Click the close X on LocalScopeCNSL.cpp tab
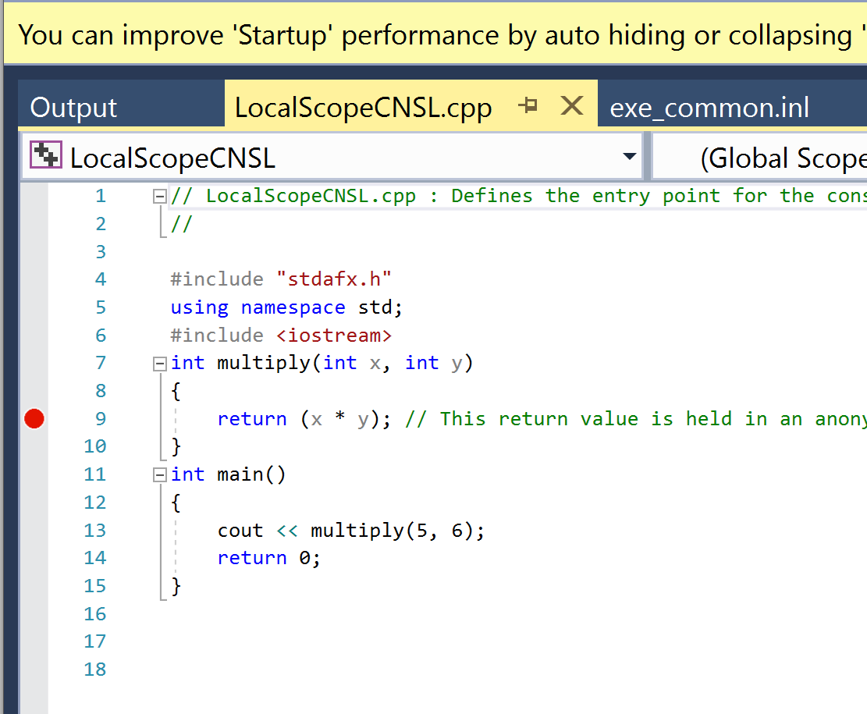The width and height of the screenshot is (867, 714). [571, 105]
